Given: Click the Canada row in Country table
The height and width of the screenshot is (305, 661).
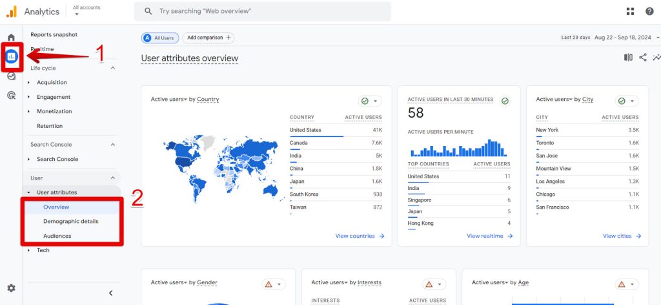Looking at the screenshot, I should click(336, 143).
